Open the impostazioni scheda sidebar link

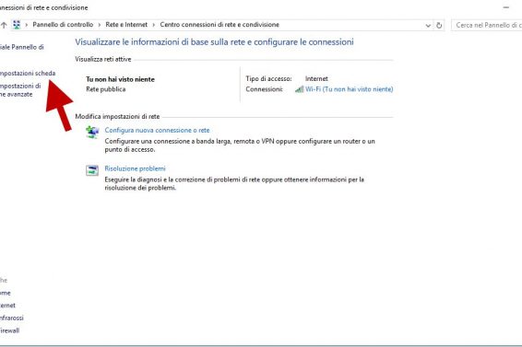[28, 73]
